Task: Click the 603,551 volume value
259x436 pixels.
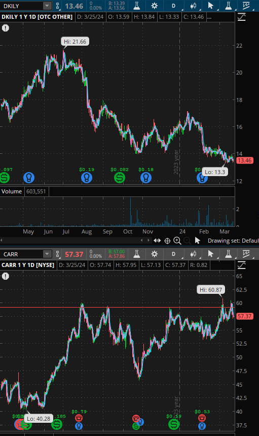Action: [x=36, y=191]
